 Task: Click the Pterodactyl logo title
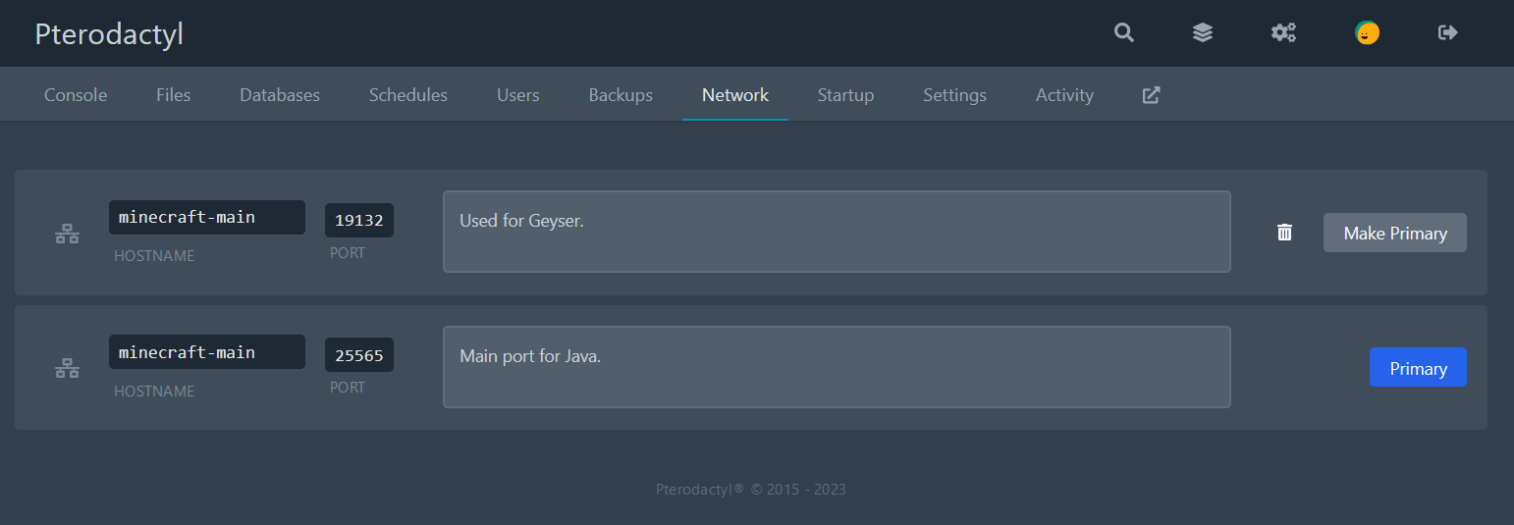[109, 34]
